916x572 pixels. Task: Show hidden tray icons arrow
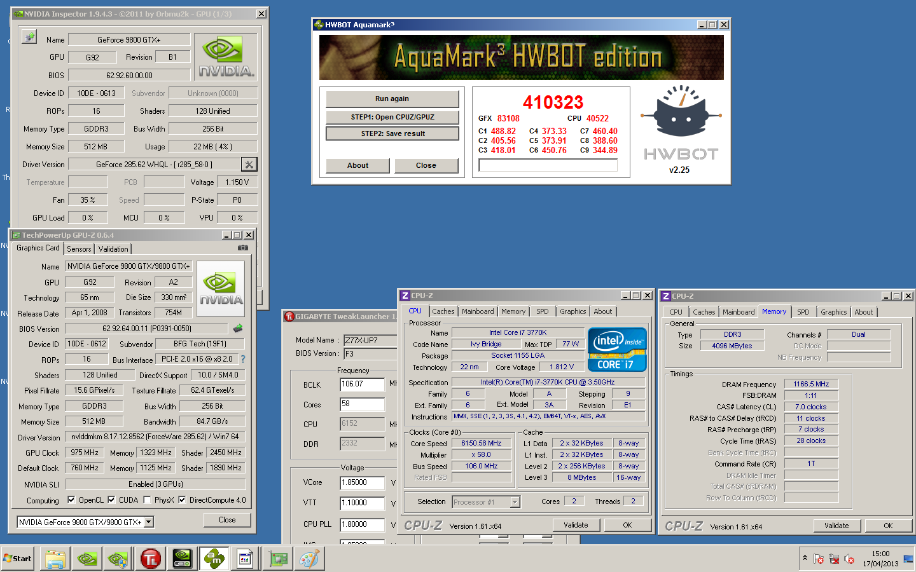point(805,558)
